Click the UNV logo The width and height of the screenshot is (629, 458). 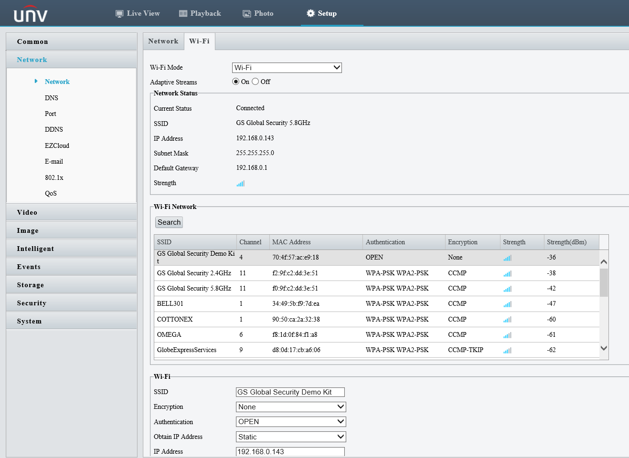coord(31,14)
